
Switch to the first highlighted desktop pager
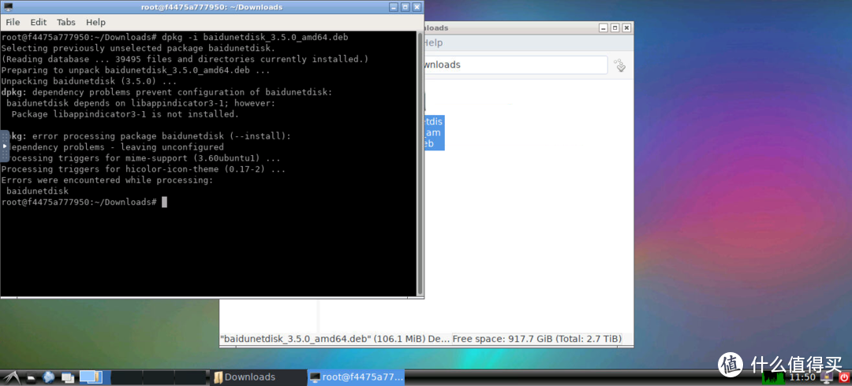[95, 377]
